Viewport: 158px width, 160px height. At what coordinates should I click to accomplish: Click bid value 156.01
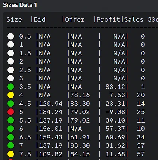coord(50,129)
